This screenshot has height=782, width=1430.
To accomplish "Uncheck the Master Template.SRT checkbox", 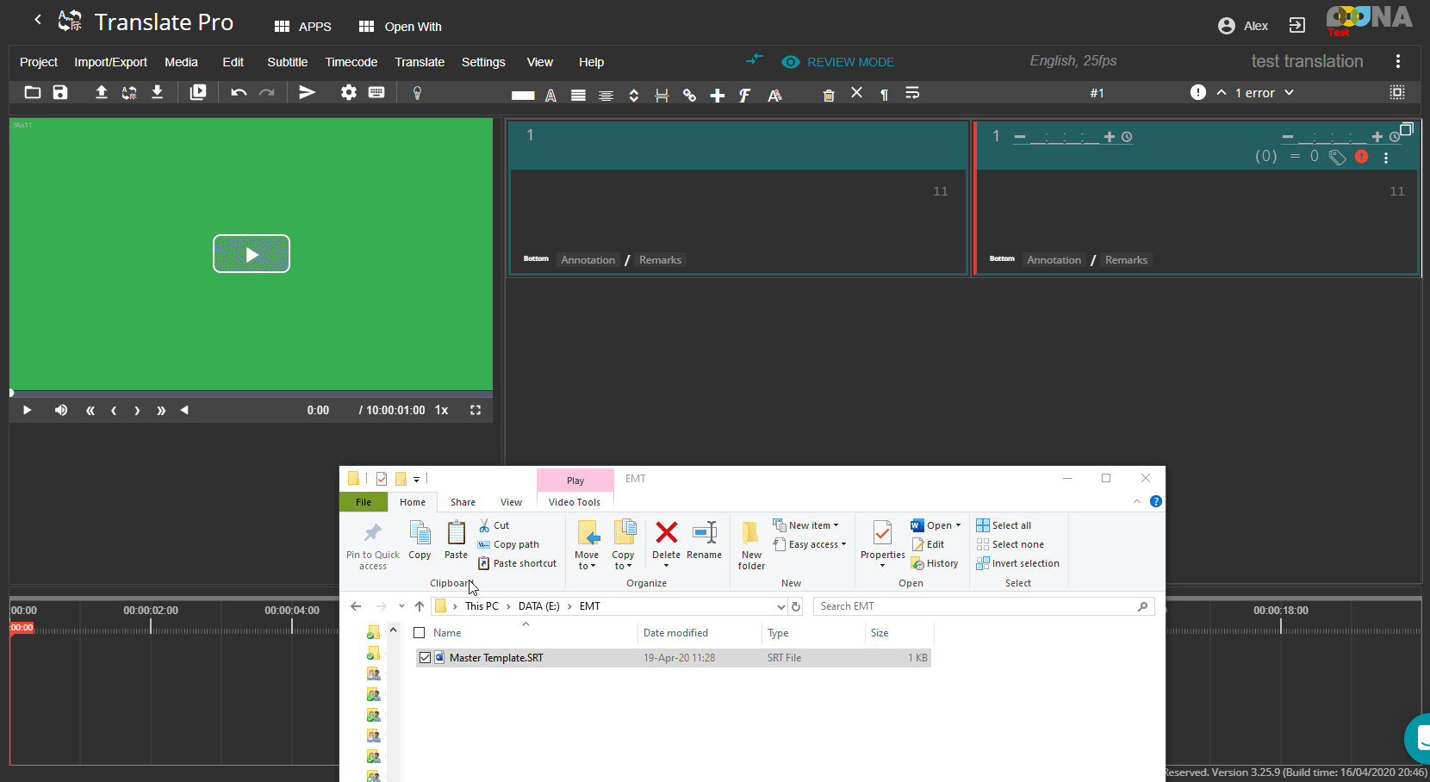I will click(x=425, y=658).
